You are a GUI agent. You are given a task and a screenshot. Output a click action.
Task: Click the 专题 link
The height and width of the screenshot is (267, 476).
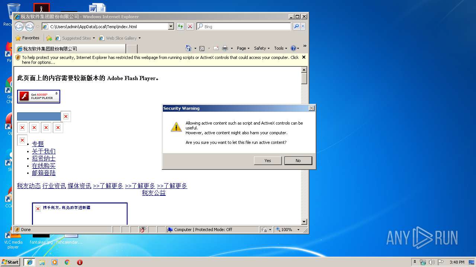[38, 144]
